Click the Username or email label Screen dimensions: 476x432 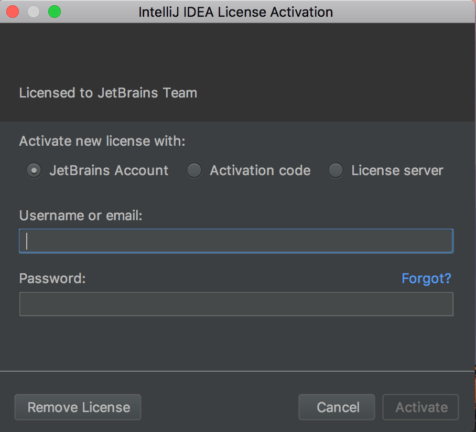[81, 215]
